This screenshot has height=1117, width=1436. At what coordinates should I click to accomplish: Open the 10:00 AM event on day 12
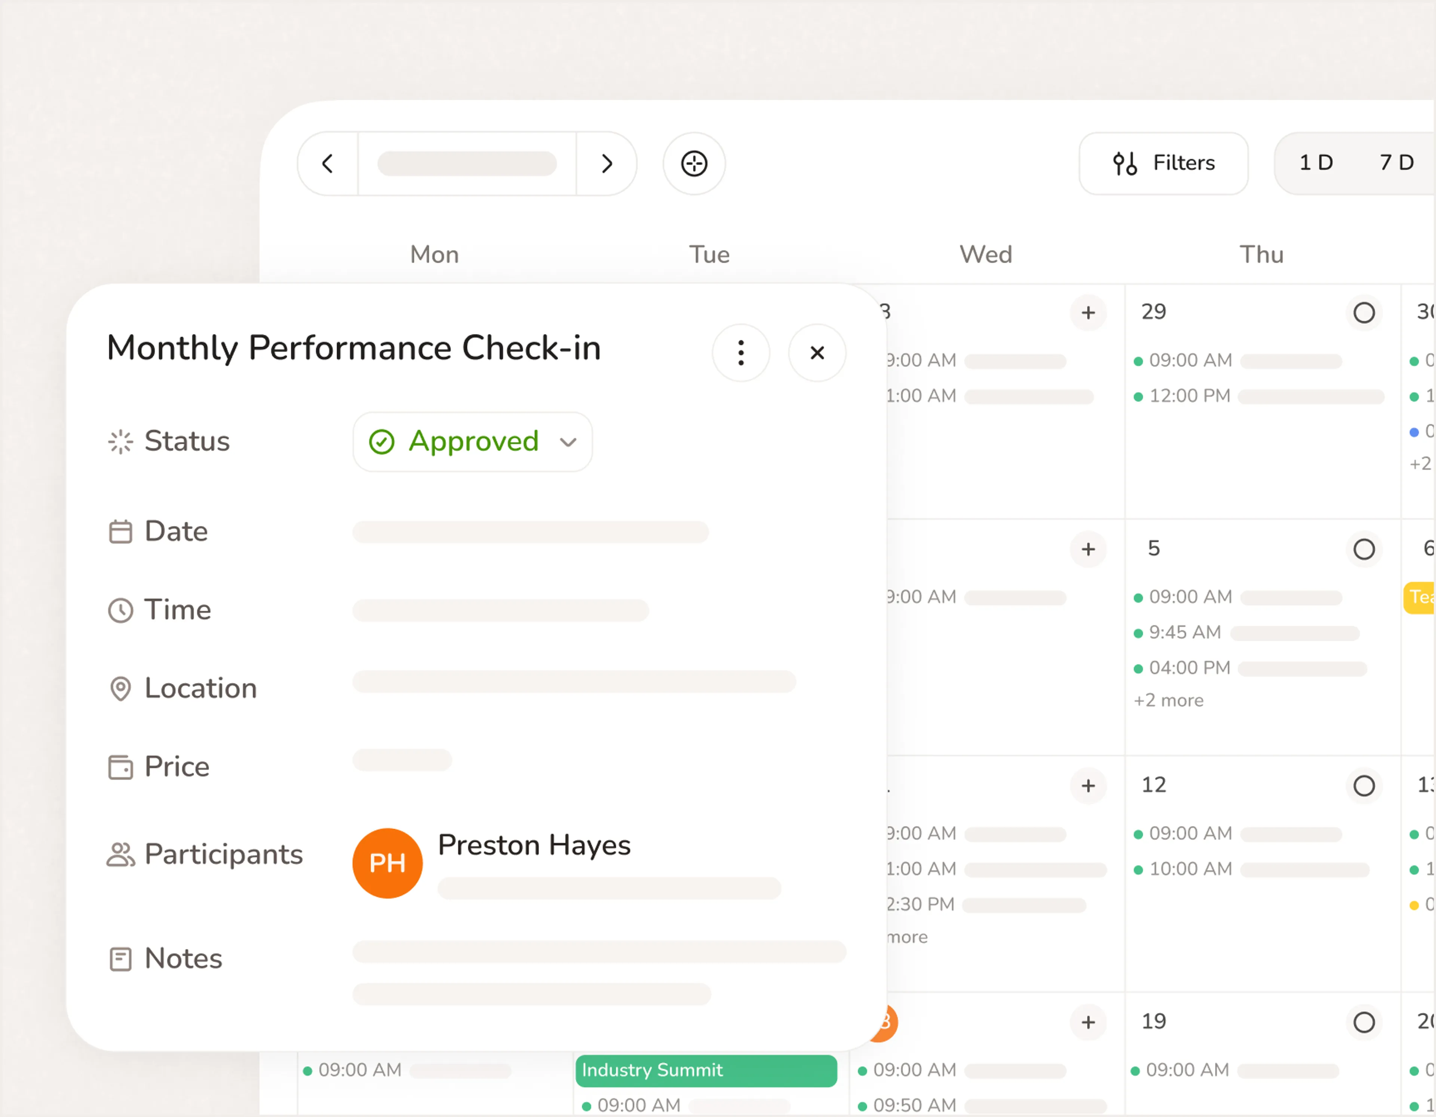coord(1251,870)
